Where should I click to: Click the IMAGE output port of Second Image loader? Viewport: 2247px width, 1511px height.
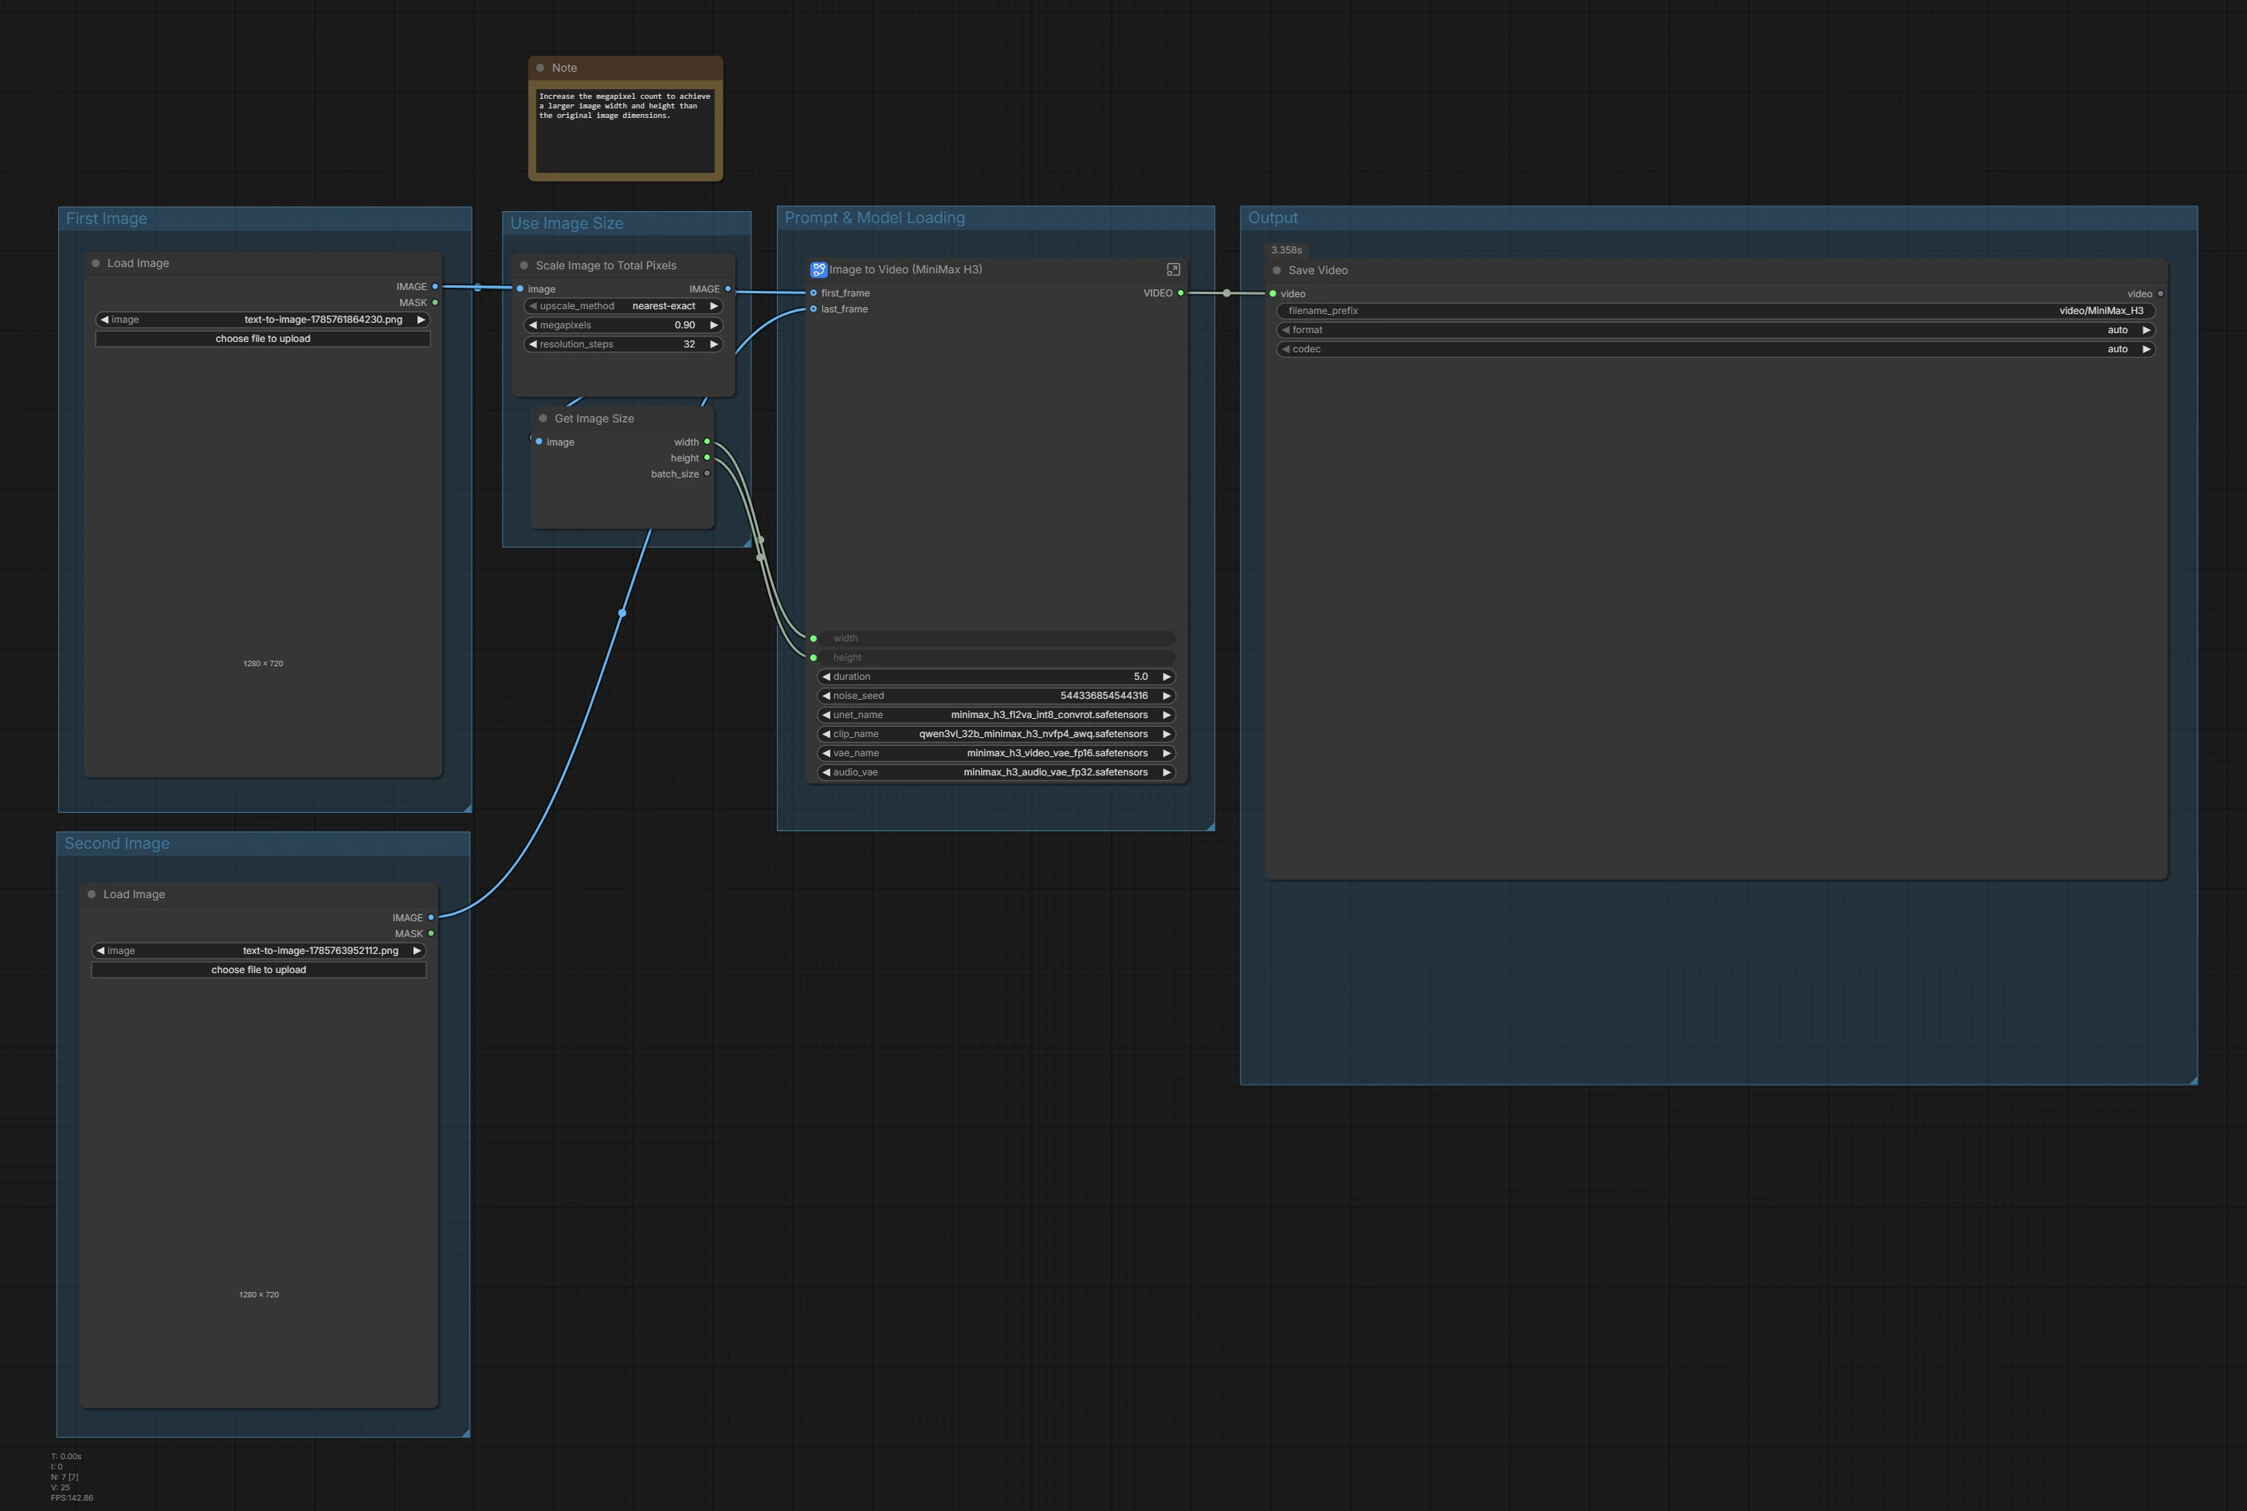point(431,917)
